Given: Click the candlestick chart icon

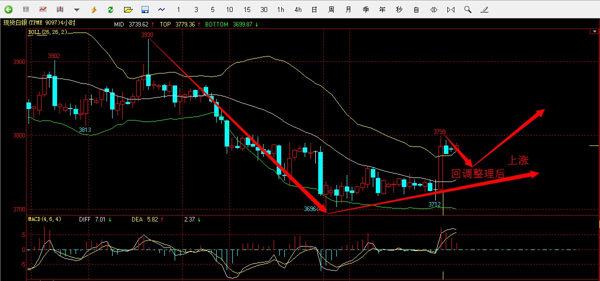Looking at the screenshot, I should click(60, 9).
